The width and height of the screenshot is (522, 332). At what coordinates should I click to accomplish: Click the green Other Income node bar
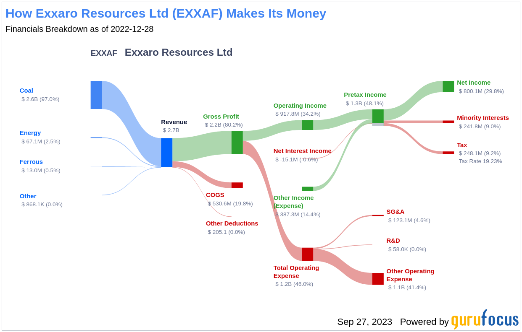click(307, 189)
